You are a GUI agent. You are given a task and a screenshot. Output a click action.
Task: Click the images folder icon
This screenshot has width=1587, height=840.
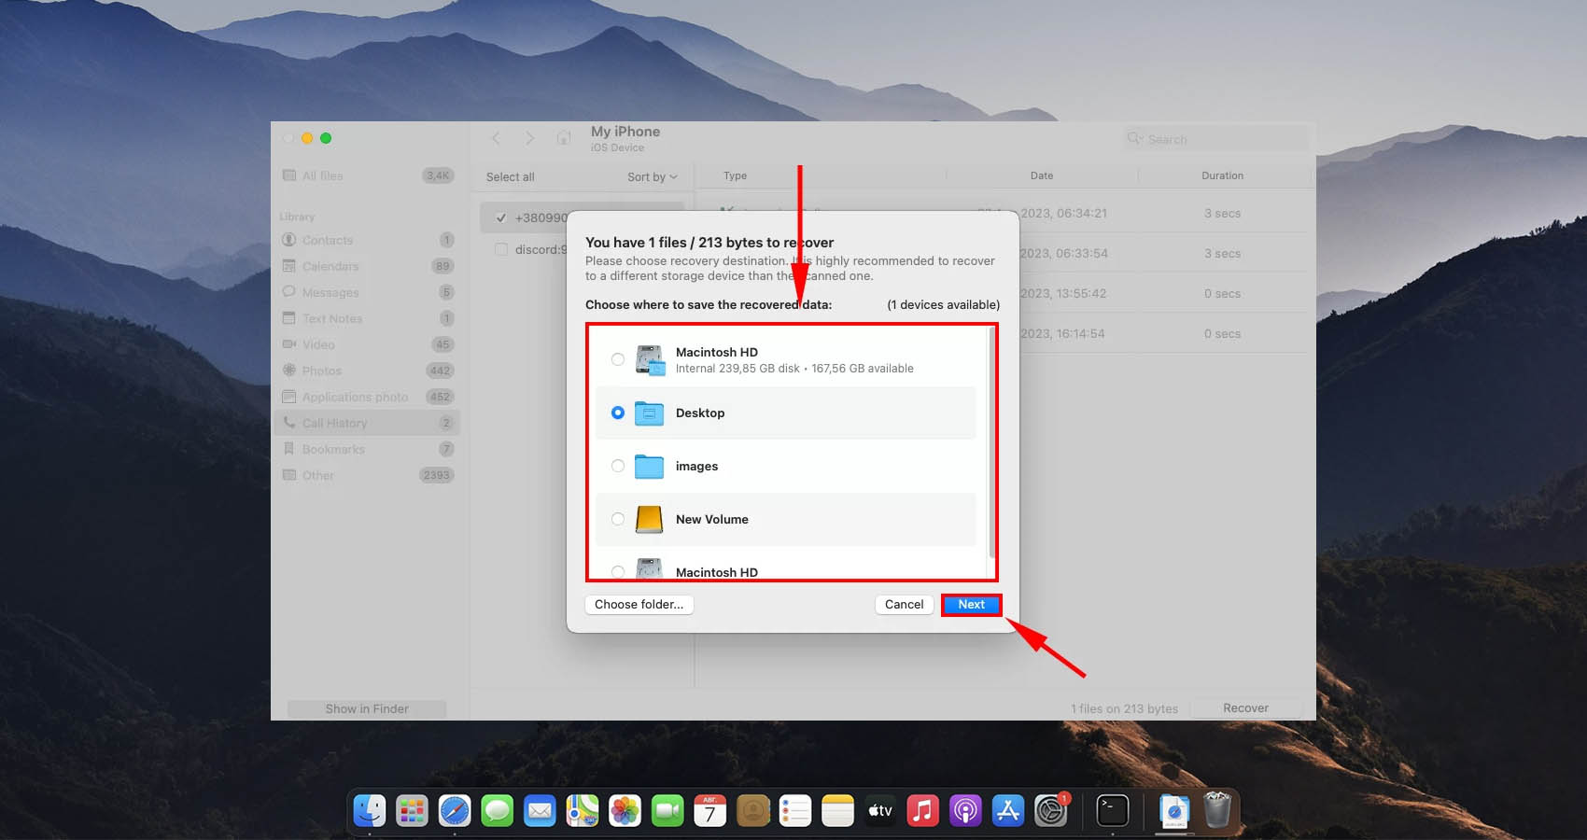[x=649, y=466]
